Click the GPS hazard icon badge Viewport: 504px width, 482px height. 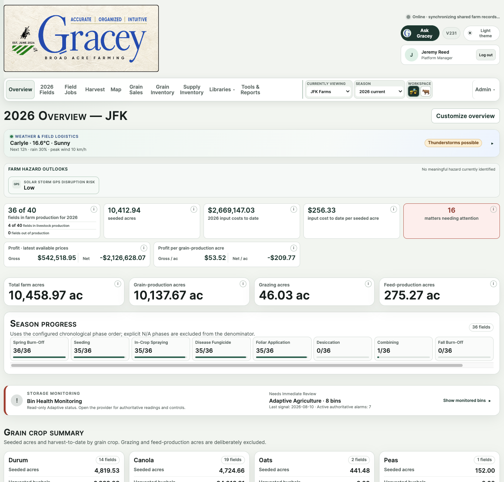16,184
